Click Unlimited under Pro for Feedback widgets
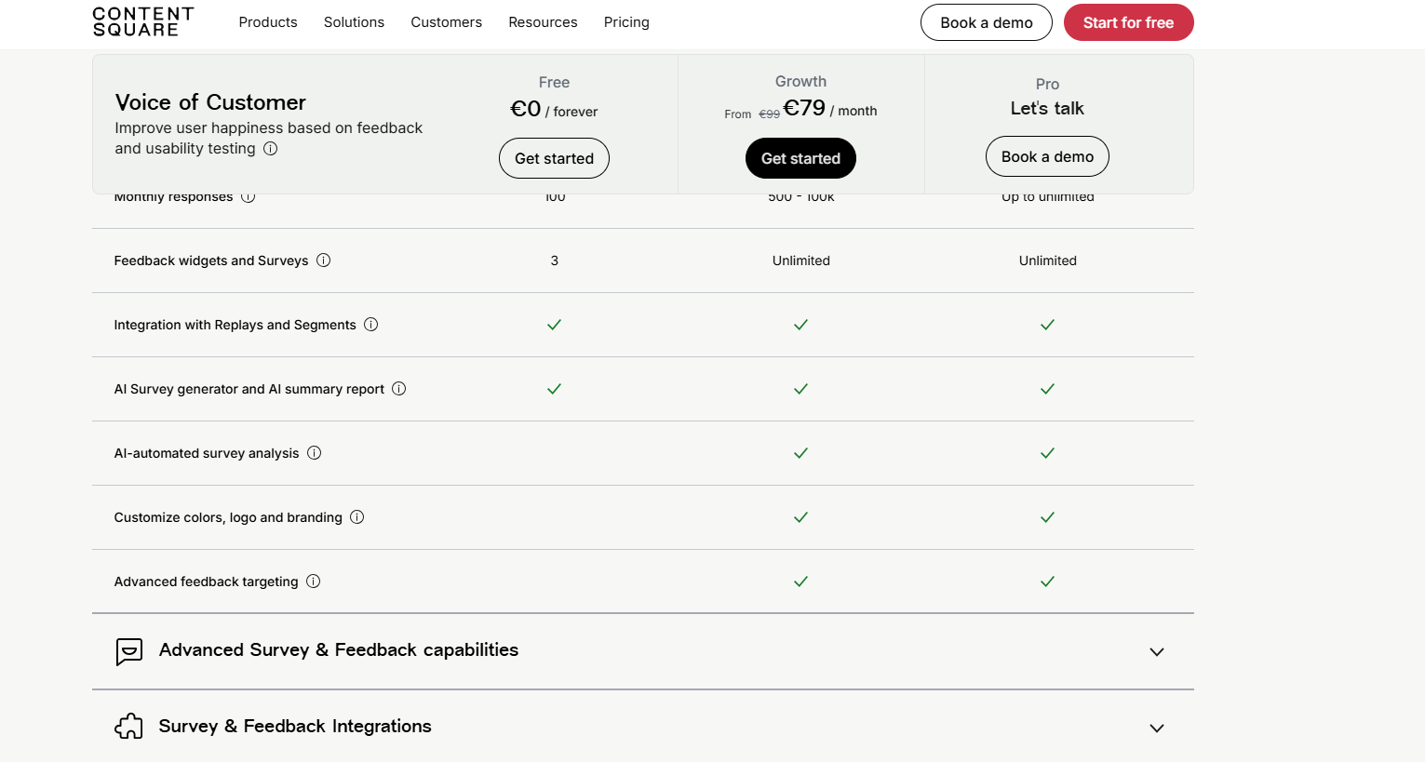Image resolution: width=1425 pixels, height=762 pixels. 1048,261
